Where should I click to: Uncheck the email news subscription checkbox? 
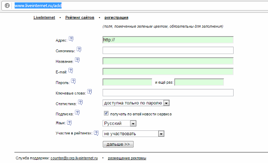point(106,113)
